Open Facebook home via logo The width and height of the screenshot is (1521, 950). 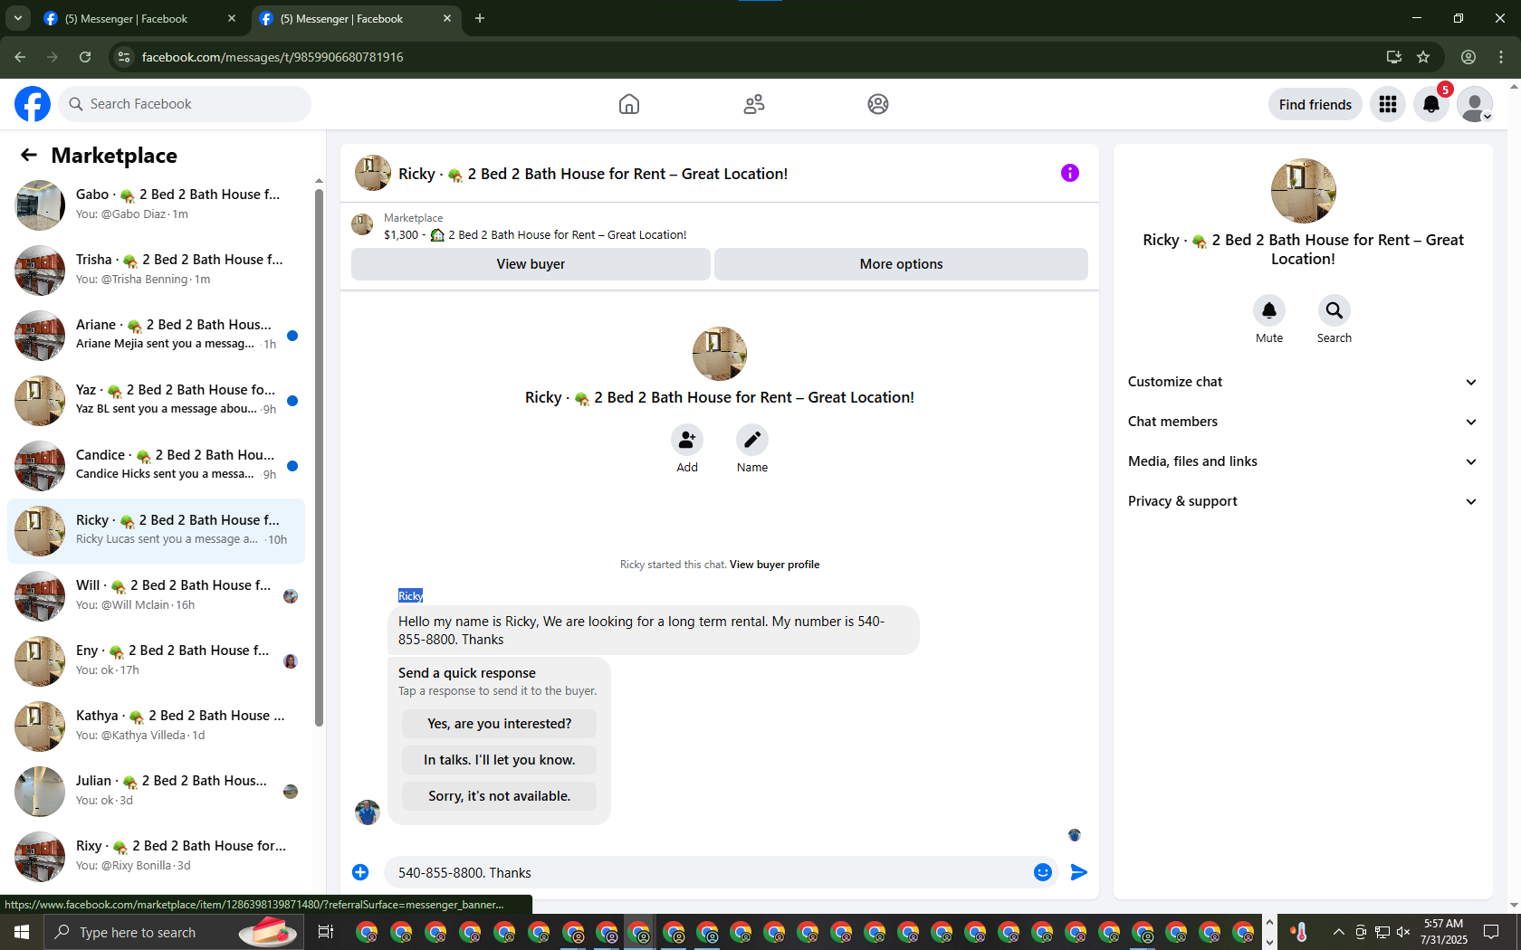[x=33, y=104]
